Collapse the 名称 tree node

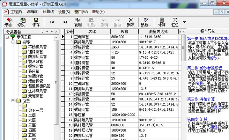13,42
